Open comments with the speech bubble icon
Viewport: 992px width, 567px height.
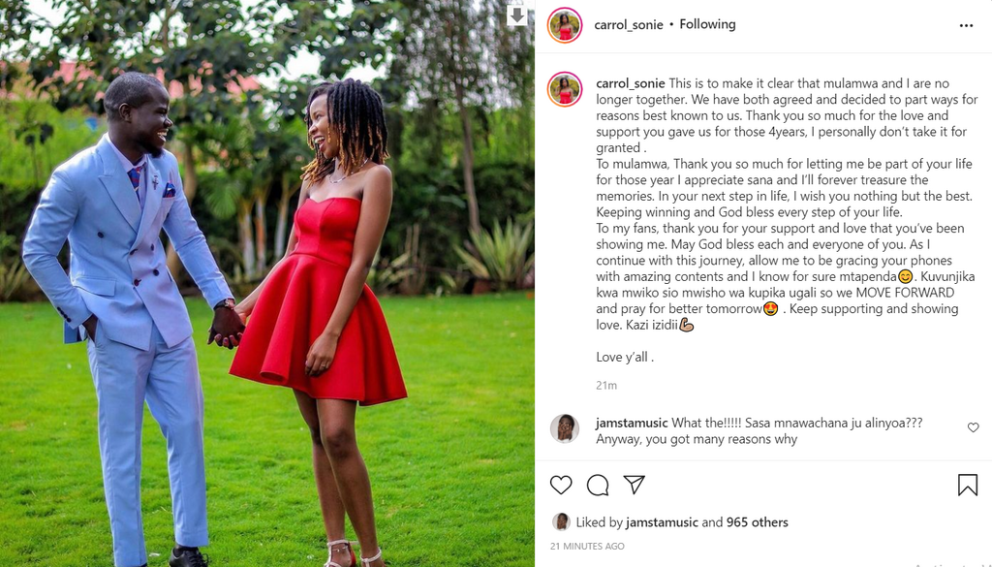tap(597, 485)
